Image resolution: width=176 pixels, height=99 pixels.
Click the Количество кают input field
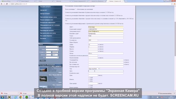106,73
